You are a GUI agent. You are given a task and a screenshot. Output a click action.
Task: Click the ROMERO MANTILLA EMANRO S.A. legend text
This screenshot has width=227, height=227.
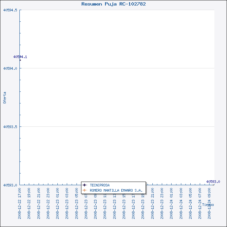tap(116, 190)
